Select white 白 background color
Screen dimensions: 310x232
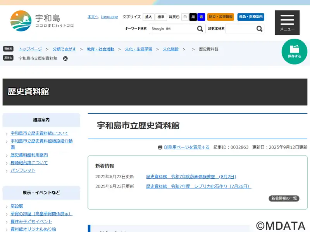(x=185, y=17)
